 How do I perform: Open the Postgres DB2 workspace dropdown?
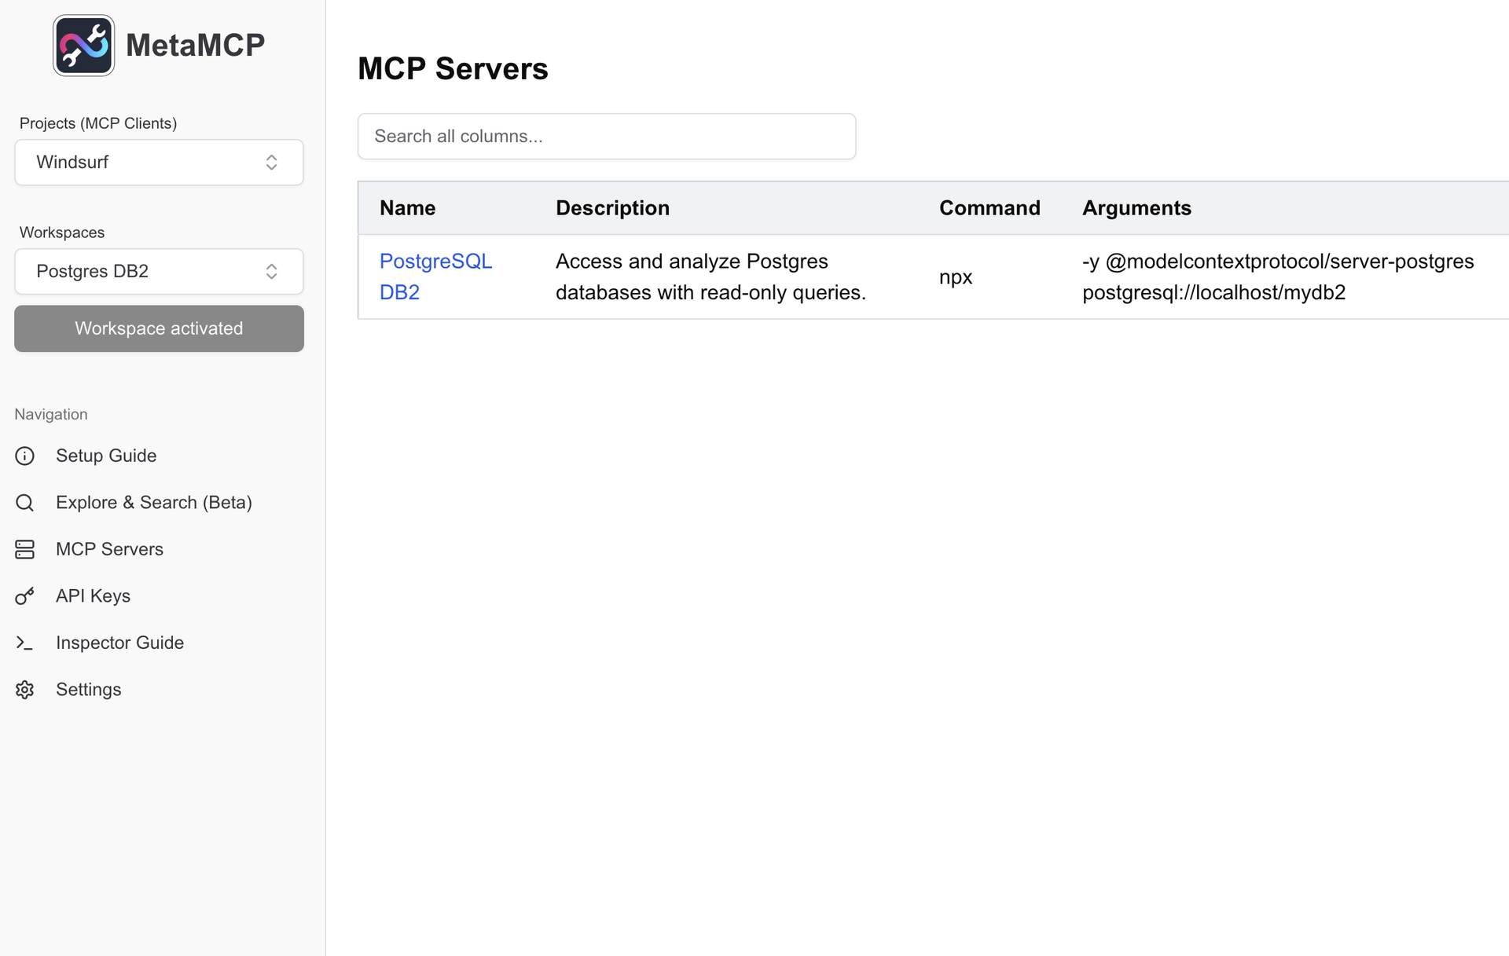(x=159, y=272)
